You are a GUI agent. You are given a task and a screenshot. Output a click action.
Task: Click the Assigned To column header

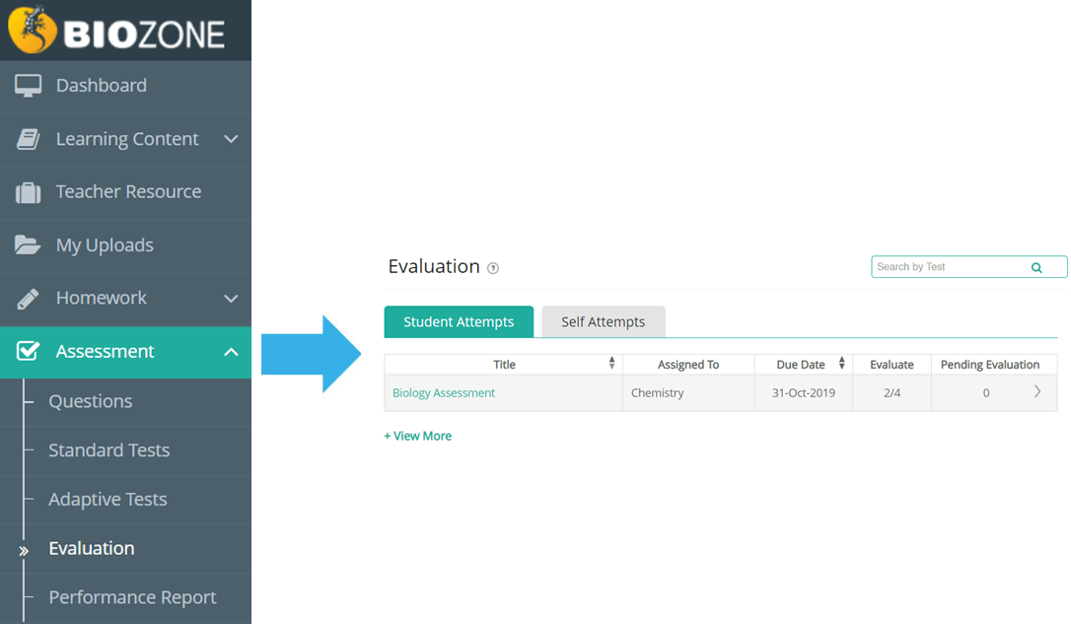coord(688,365)
